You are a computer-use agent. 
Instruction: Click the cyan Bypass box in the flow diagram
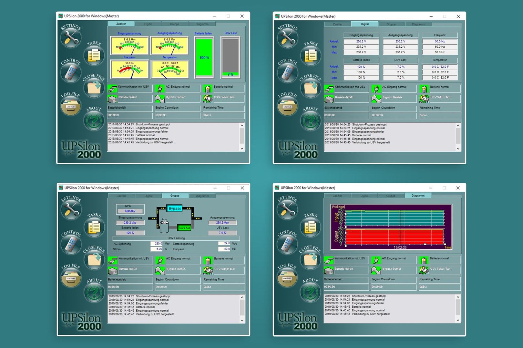[x=175, y=208]
